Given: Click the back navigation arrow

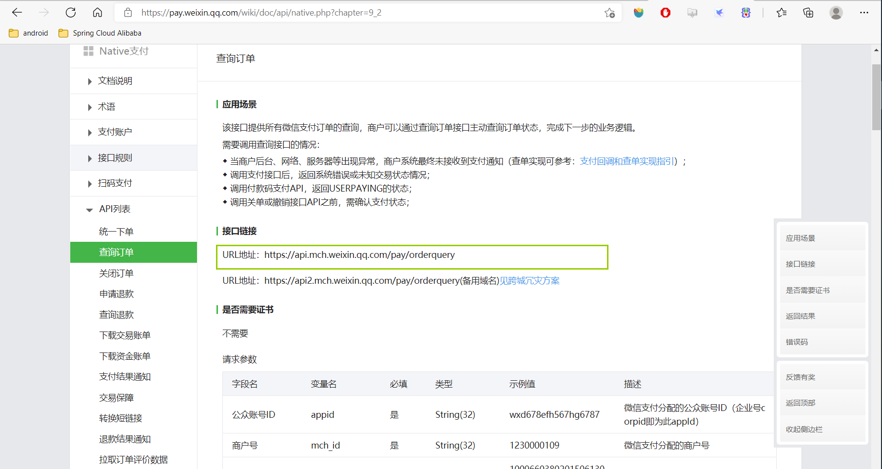Looking at the screenshot, I should pos(17,12).
